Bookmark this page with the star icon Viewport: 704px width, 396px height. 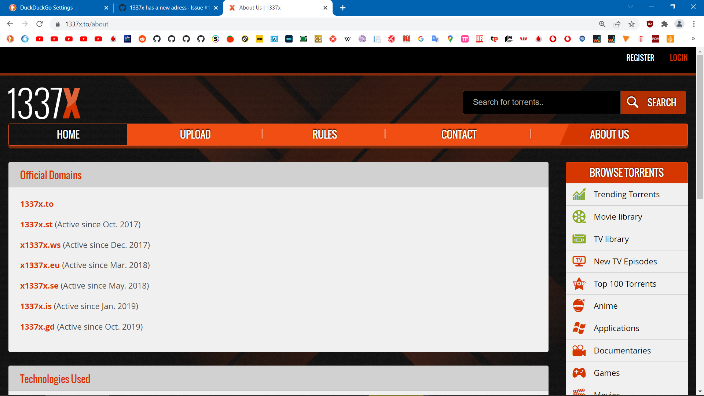tap(631, 24)
